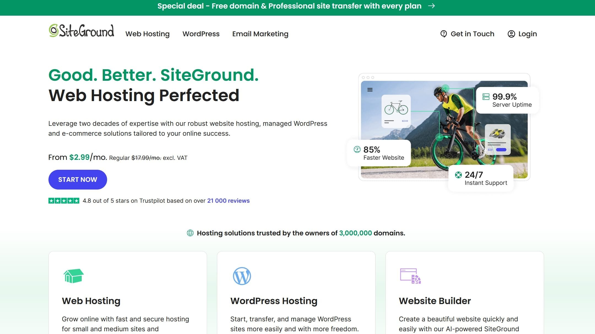Screen dimensions: 595x334
Task: Click the Trustpilot star rating
Action: [x=63, y=201]
